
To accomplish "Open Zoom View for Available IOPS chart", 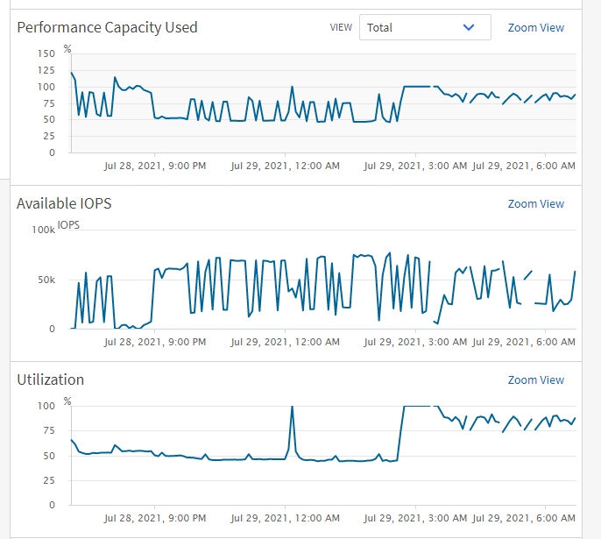I will coord(535,203).
